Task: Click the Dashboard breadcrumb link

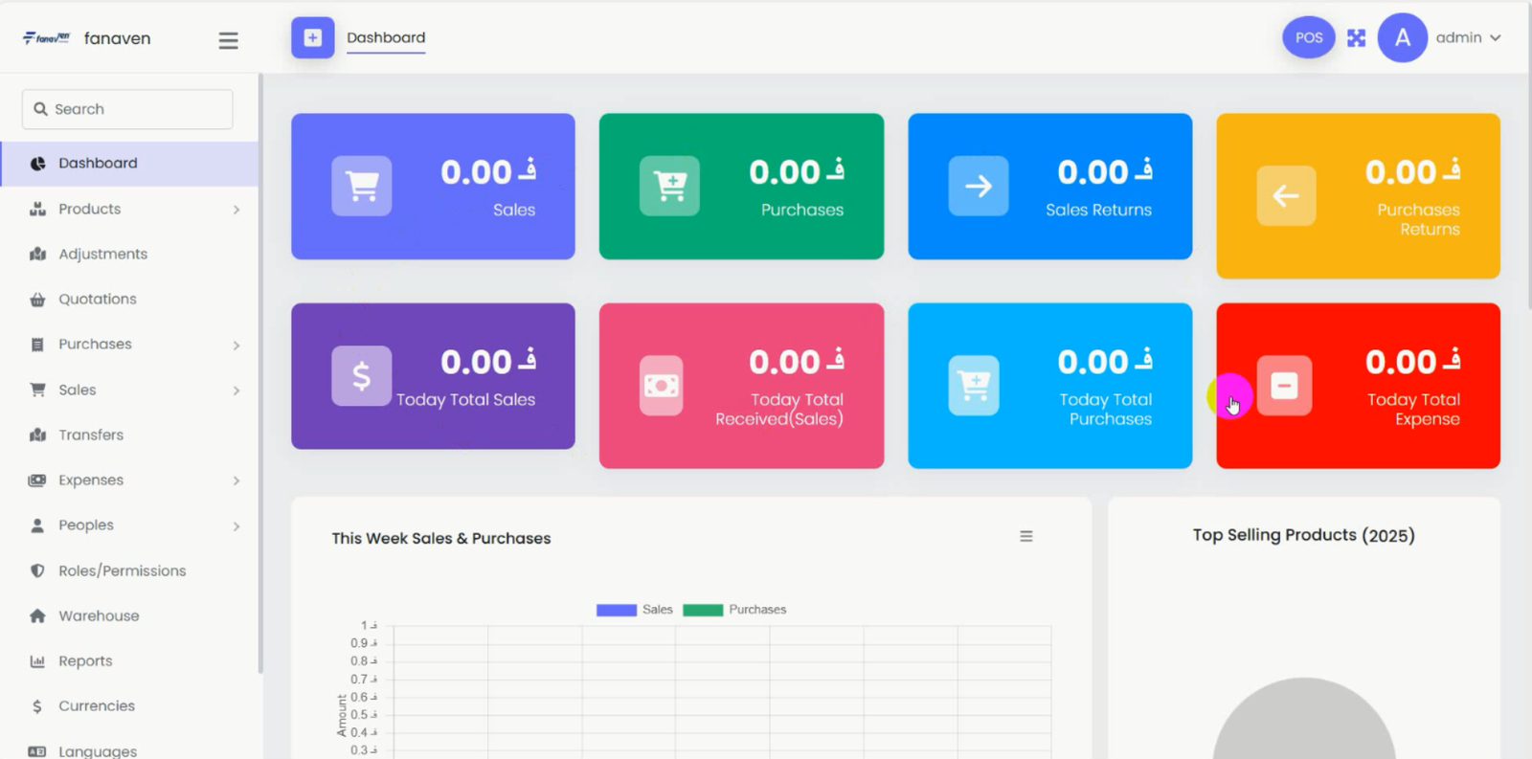Action: (x=386, y=37)
